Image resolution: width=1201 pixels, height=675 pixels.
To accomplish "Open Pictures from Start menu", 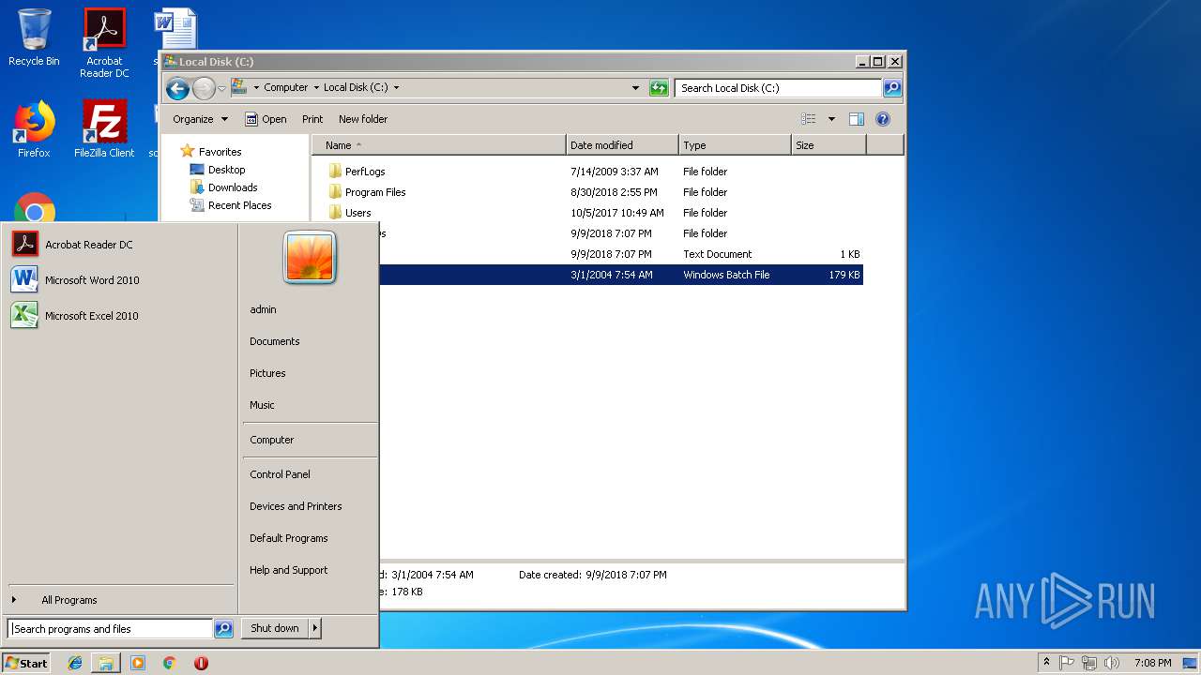I will tap(267, 373).
